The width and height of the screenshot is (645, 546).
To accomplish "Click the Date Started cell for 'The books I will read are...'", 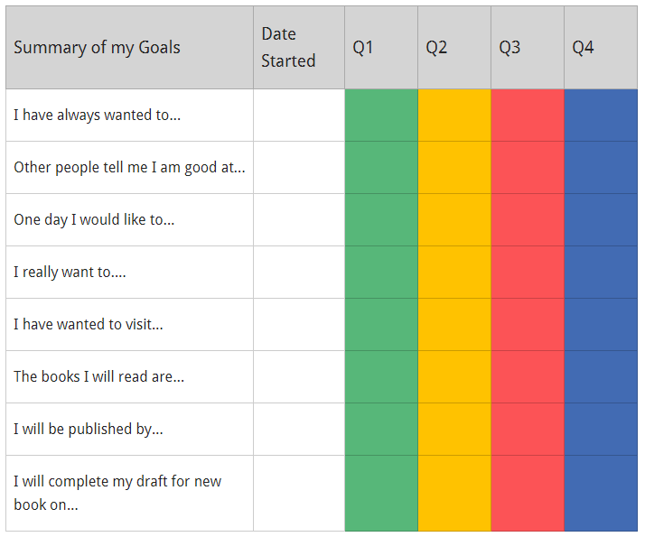I will click(x=299, y=376).
